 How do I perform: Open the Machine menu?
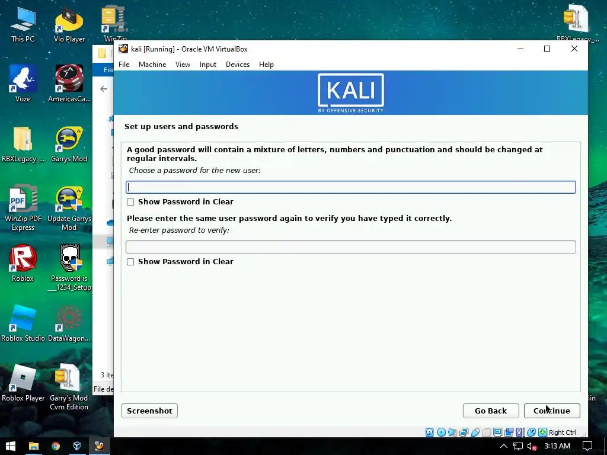tap(152, 65)
